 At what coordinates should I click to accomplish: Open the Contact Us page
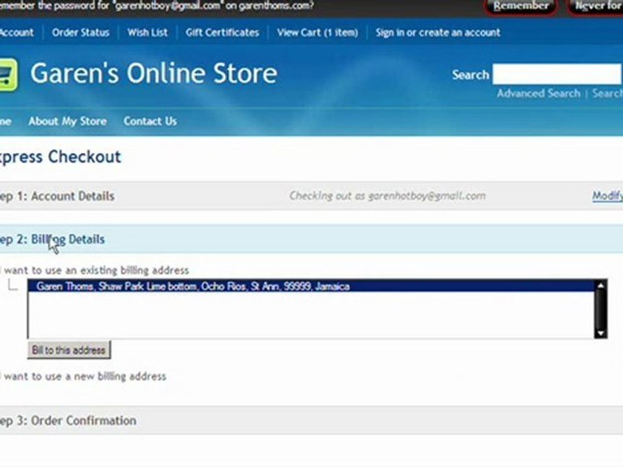point(150,121)
